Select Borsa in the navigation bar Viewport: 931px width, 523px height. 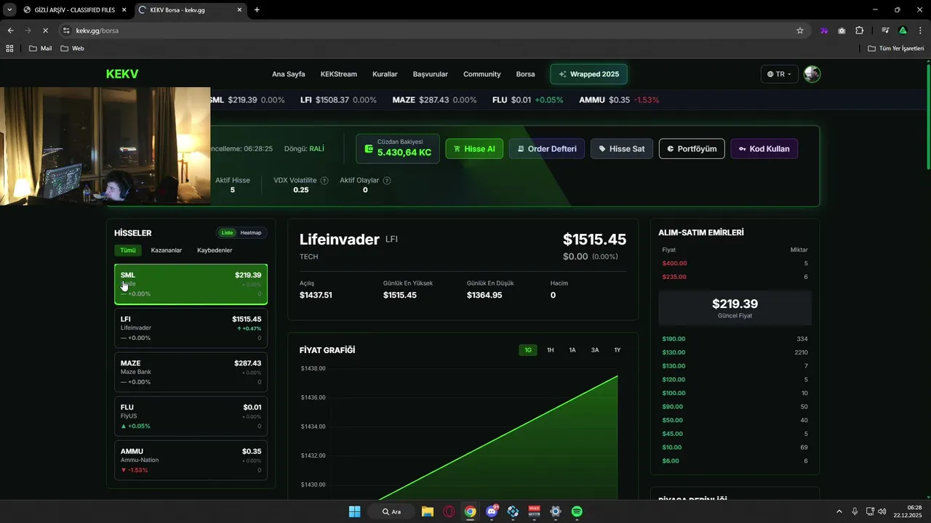[525, 74]
